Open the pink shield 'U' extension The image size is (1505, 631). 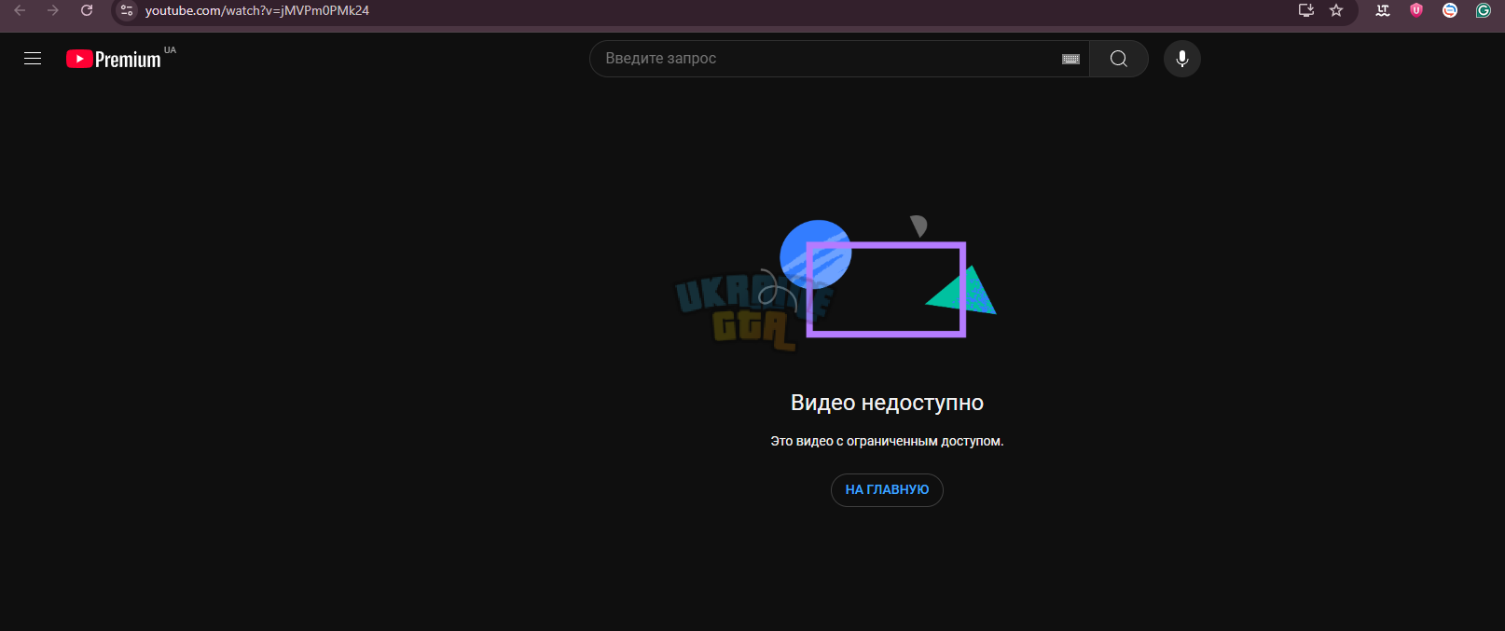1416,10
